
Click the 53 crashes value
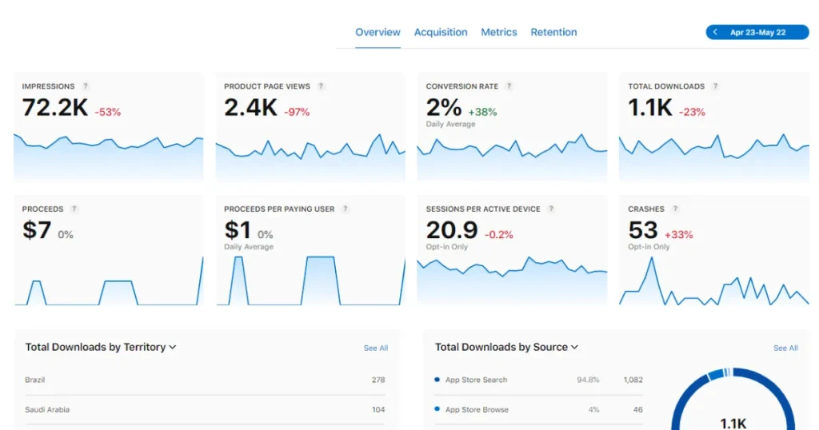[x=643, y=230]
